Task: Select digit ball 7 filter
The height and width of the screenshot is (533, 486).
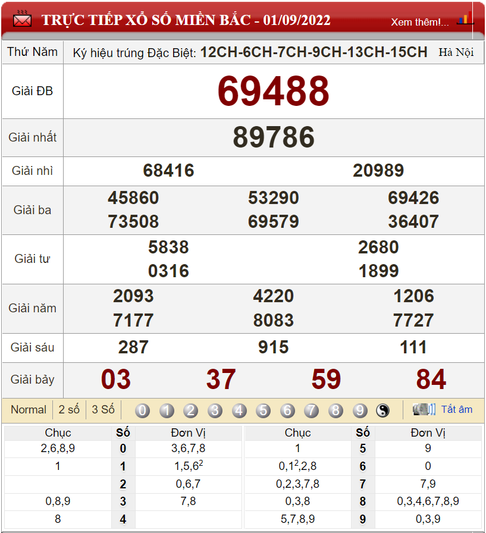Action: [312, 410]
